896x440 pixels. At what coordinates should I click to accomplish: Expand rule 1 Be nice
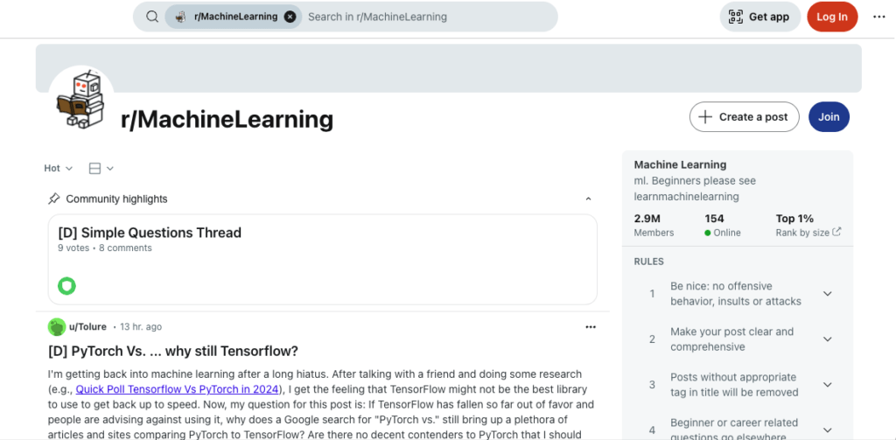coord(828,294)
